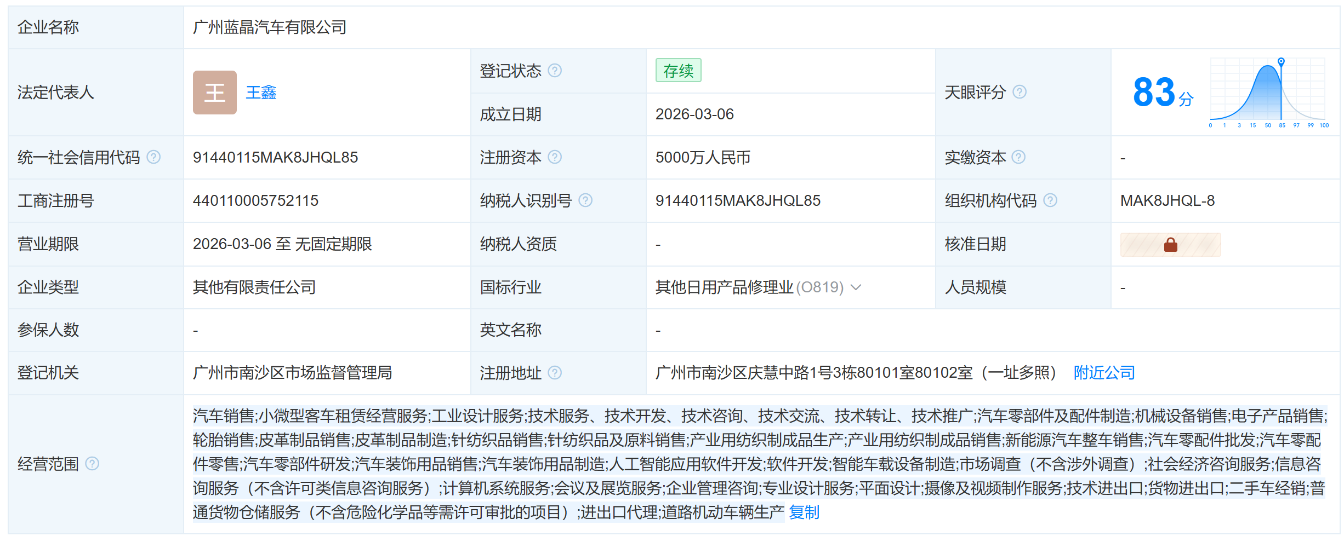Click help icon beside 天眼评分
Screen dimensions: 1344x542
point(1019,92)
